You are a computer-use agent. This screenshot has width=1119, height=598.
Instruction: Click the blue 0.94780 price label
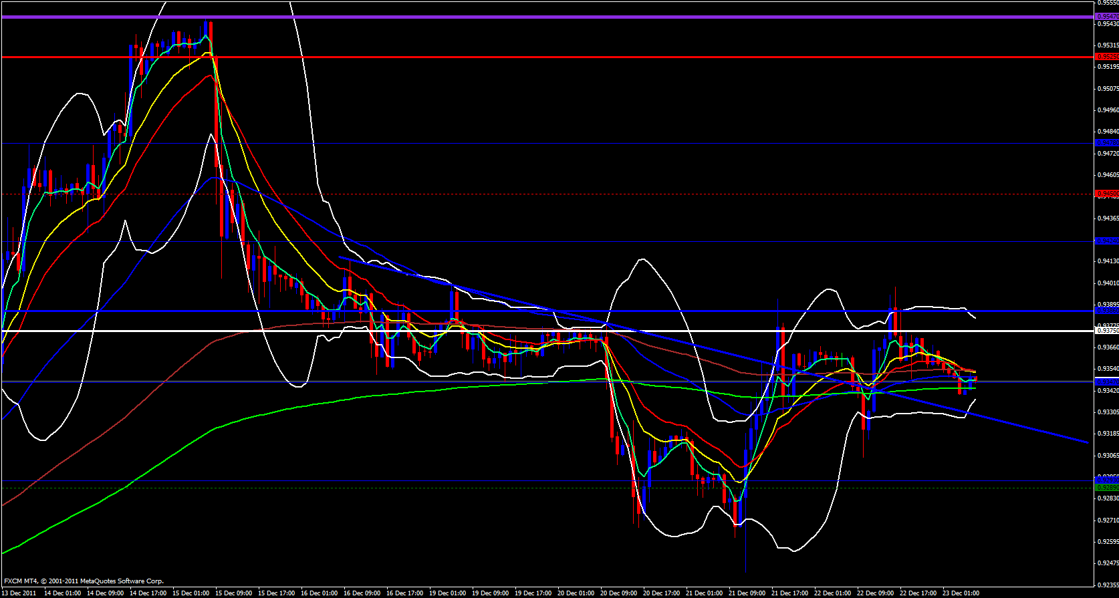[1107, 143]
